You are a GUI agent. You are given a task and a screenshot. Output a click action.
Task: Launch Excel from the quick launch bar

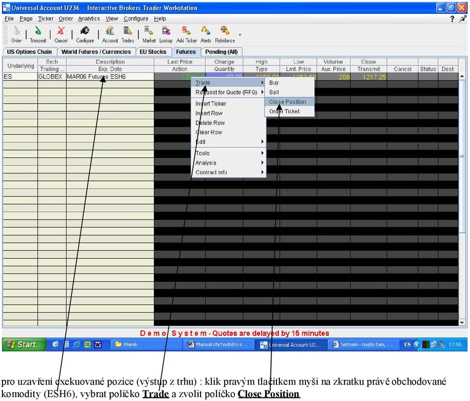click(87, 344)
